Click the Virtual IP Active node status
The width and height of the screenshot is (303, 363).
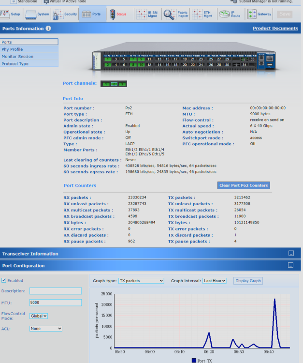65,1
